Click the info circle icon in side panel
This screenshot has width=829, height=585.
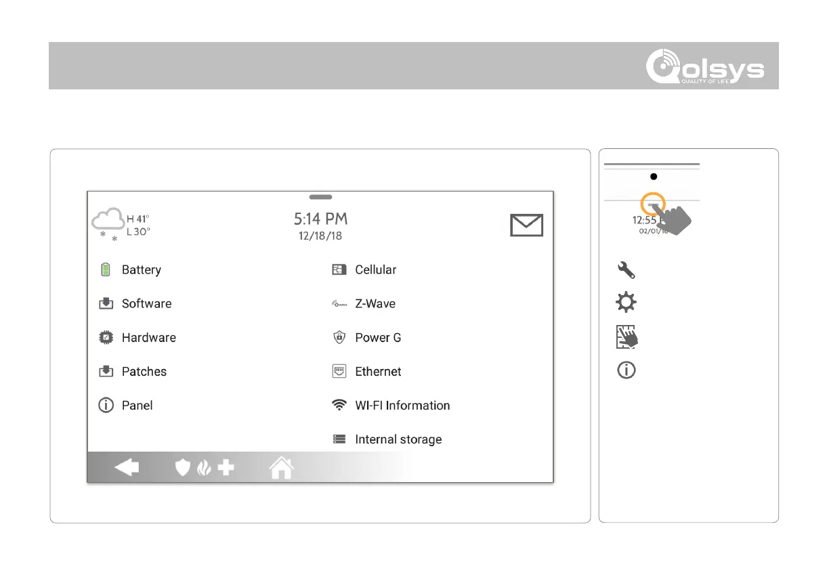coord(626,370)
